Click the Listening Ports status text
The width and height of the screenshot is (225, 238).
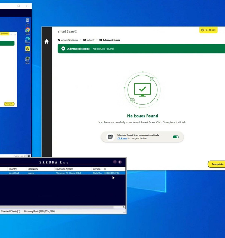pos(40,211)
